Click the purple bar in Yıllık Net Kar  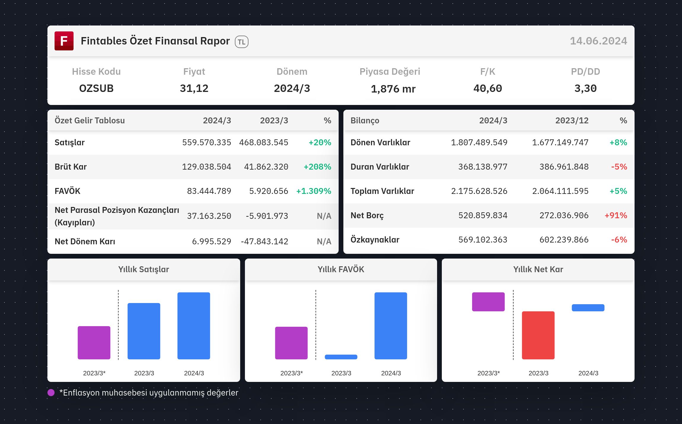pyautogui.click(x=488, y=302)
